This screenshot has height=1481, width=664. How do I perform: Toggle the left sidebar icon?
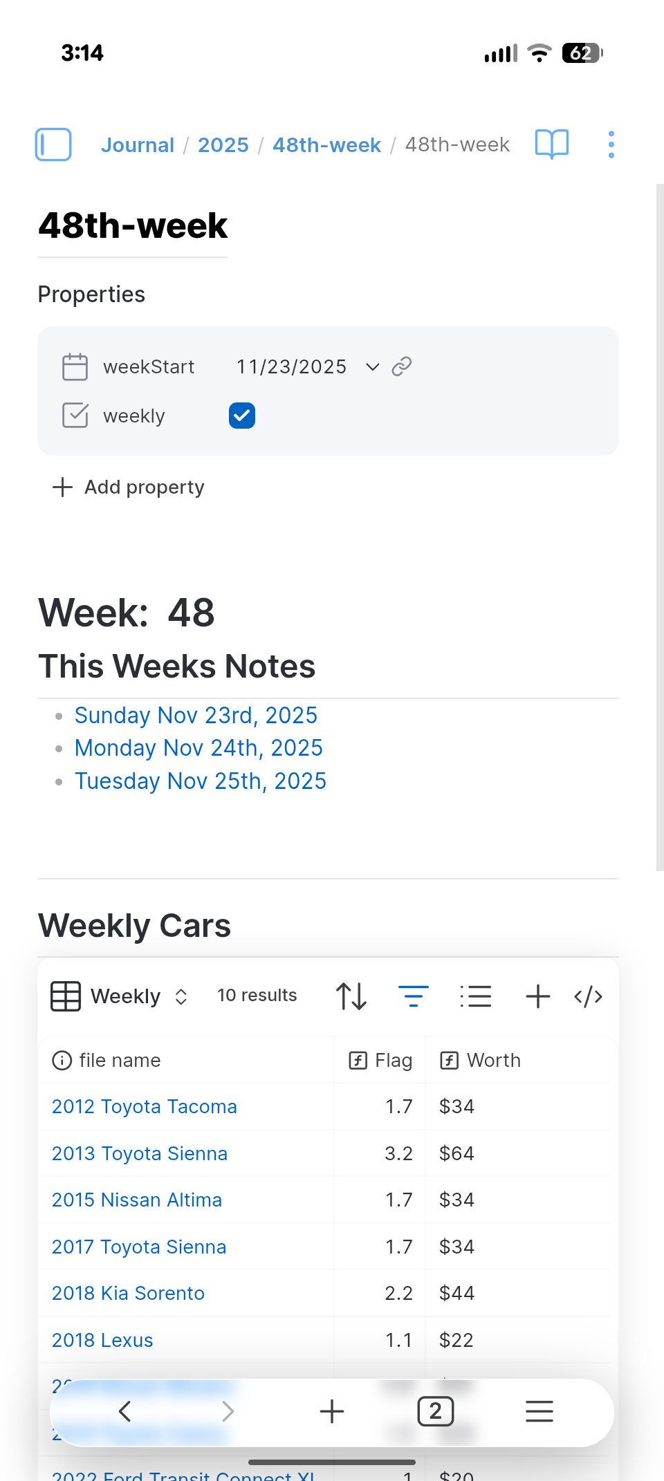(53, 145)
